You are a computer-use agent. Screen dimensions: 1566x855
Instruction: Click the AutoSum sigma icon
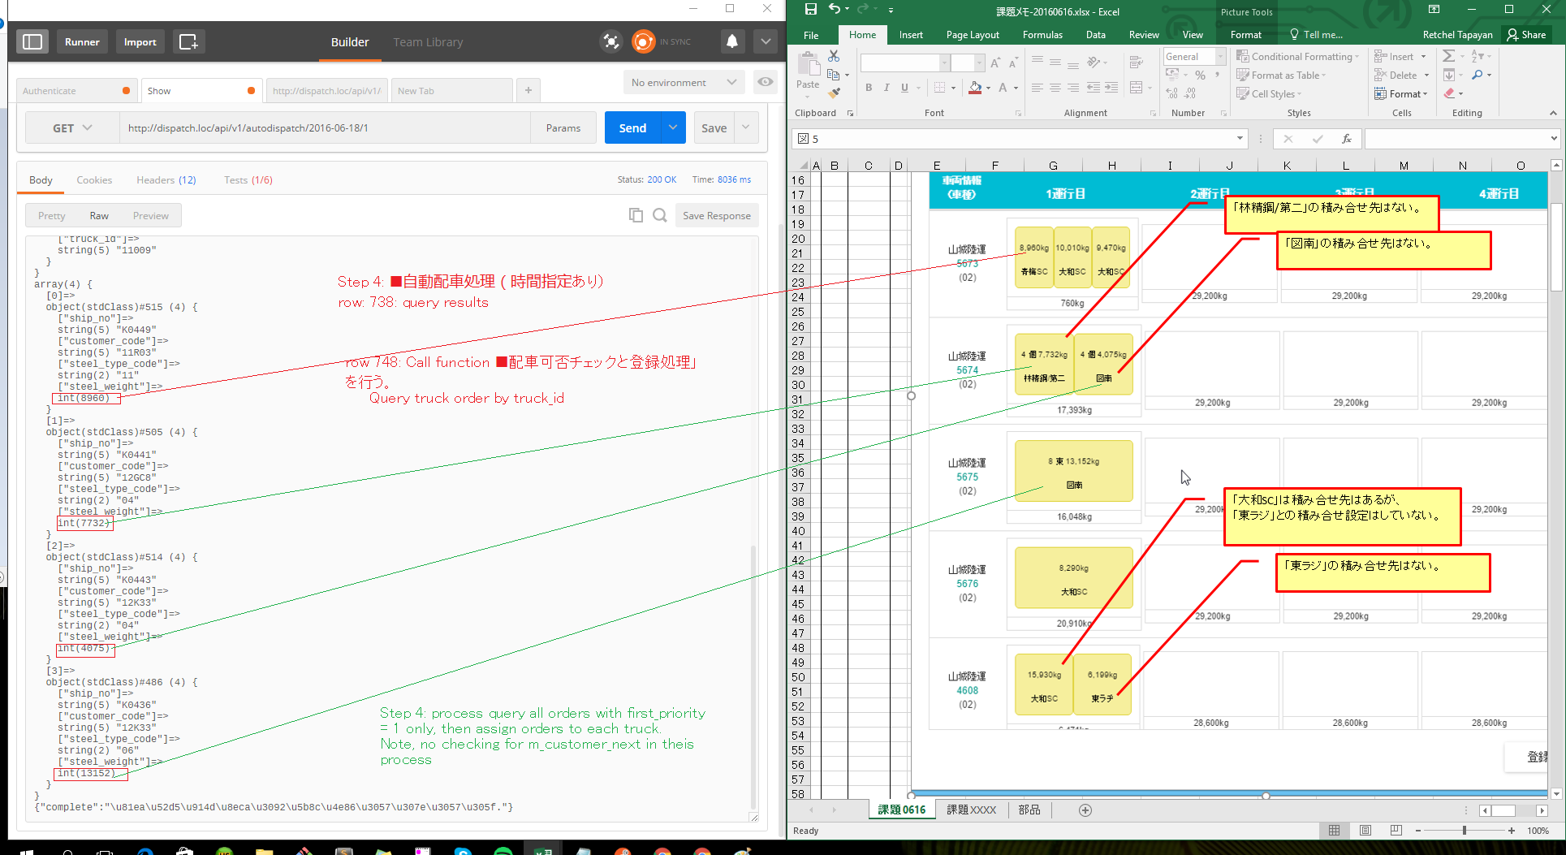tap(1449, 56)
